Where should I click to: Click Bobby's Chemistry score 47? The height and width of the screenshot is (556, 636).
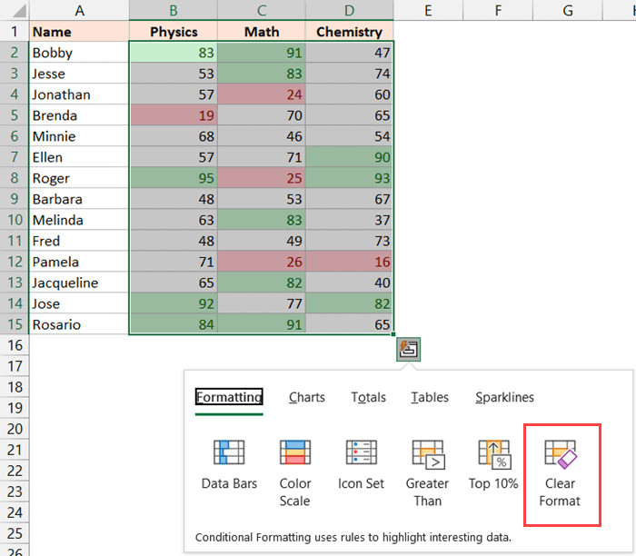350,53
